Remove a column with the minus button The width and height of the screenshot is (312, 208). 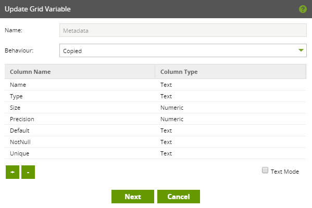click(28, 172)
